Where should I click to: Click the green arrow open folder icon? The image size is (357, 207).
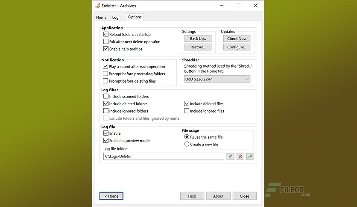(250, 157)
